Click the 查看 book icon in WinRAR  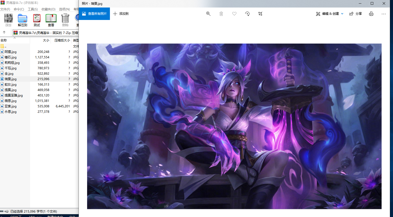(x=51, y=20)
